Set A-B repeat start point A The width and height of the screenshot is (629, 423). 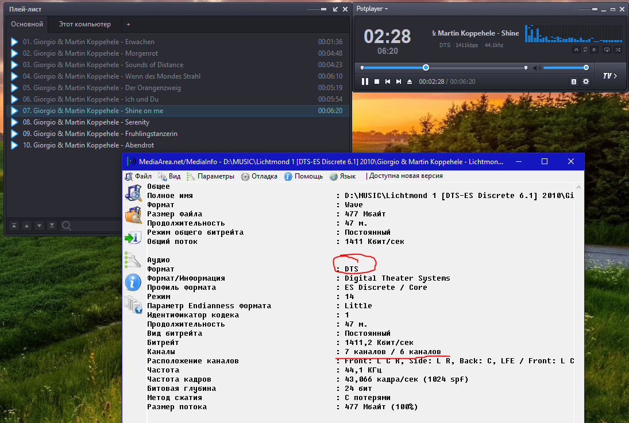pyautogui.click(x=577, y=50)
